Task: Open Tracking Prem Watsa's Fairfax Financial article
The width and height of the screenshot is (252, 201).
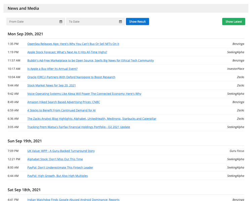Action: coord(78,127)
